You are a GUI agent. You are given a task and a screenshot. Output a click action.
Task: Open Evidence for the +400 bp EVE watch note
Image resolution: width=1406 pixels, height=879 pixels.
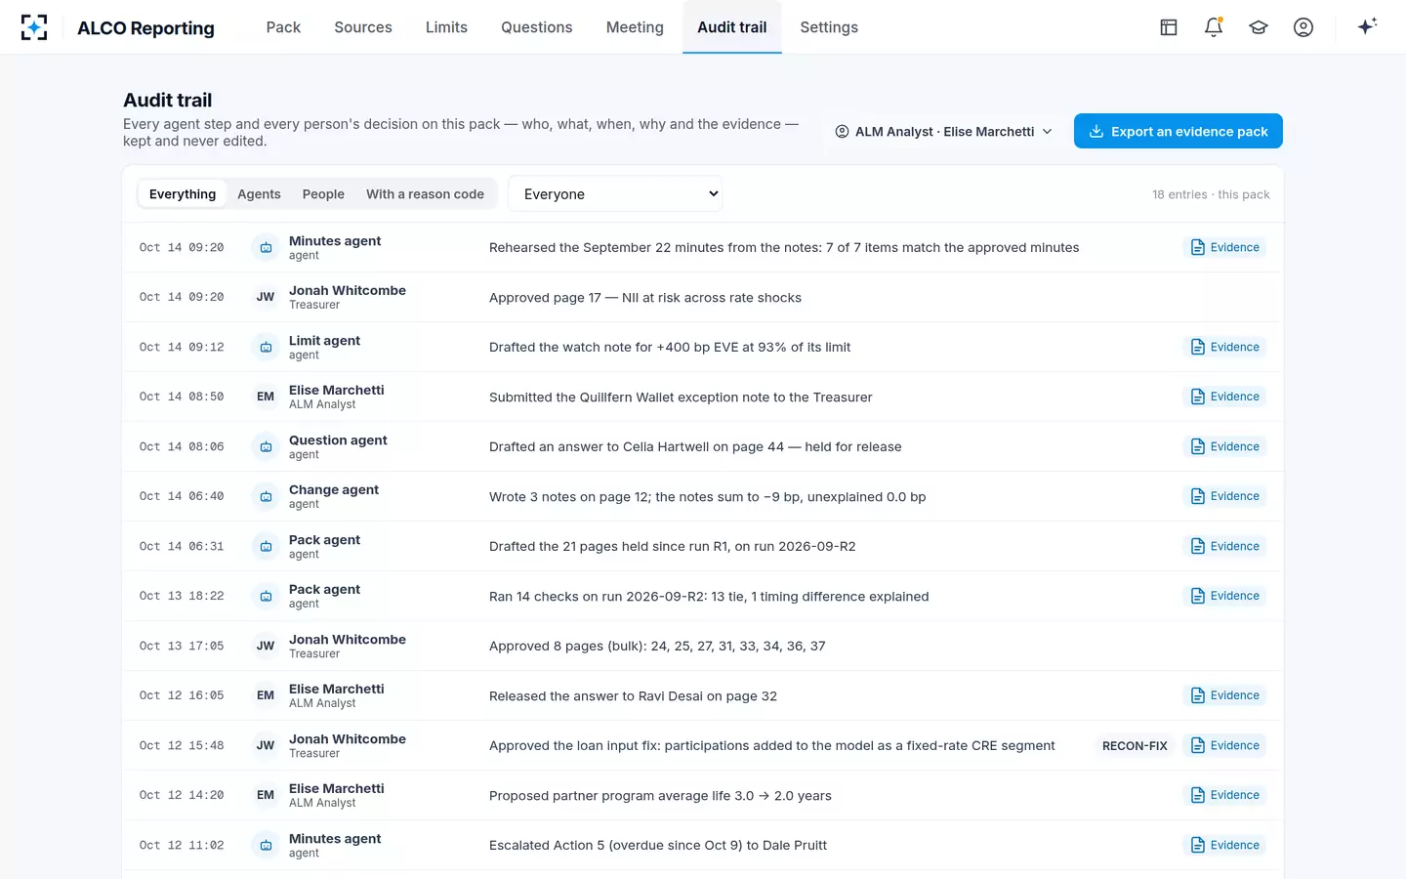[1224, 348]
